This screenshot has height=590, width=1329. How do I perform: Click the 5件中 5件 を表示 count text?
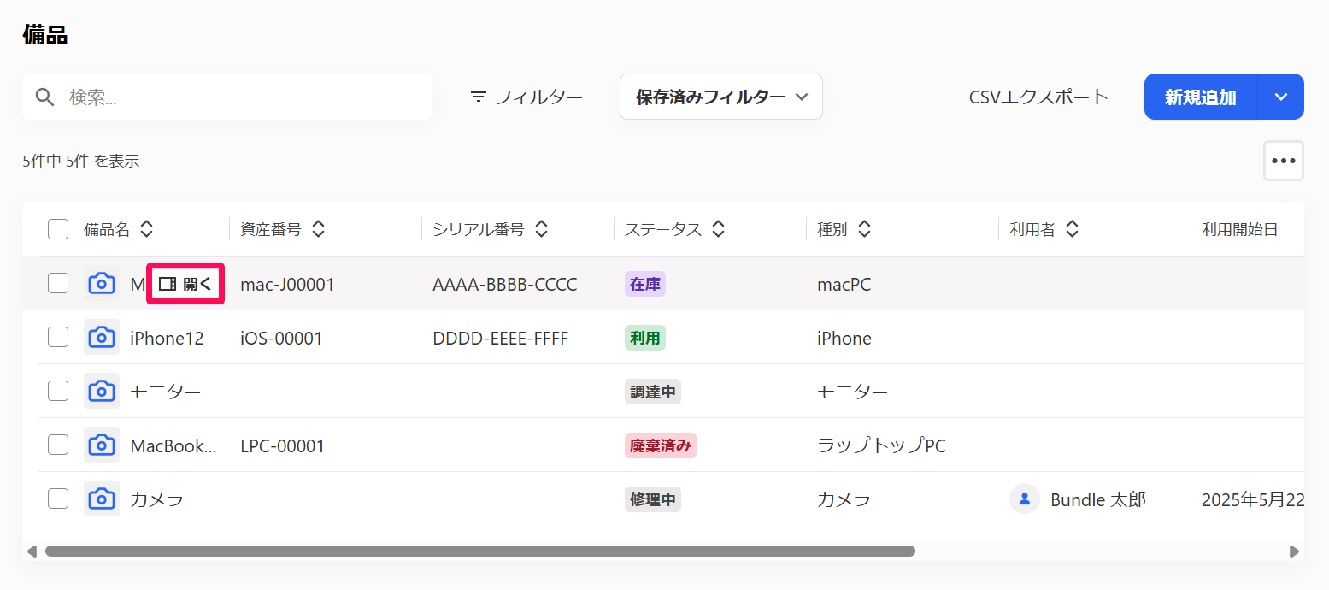pyautogui.click(x=81, y=161)
